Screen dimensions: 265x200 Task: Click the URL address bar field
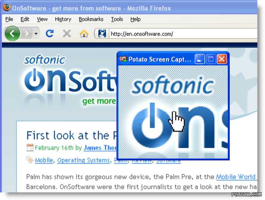pyautogui.click(x=182, y=34)
